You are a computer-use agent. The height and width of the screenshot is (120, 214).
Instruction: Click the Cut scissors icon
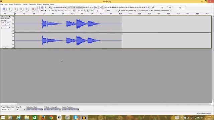coord(50,11)
